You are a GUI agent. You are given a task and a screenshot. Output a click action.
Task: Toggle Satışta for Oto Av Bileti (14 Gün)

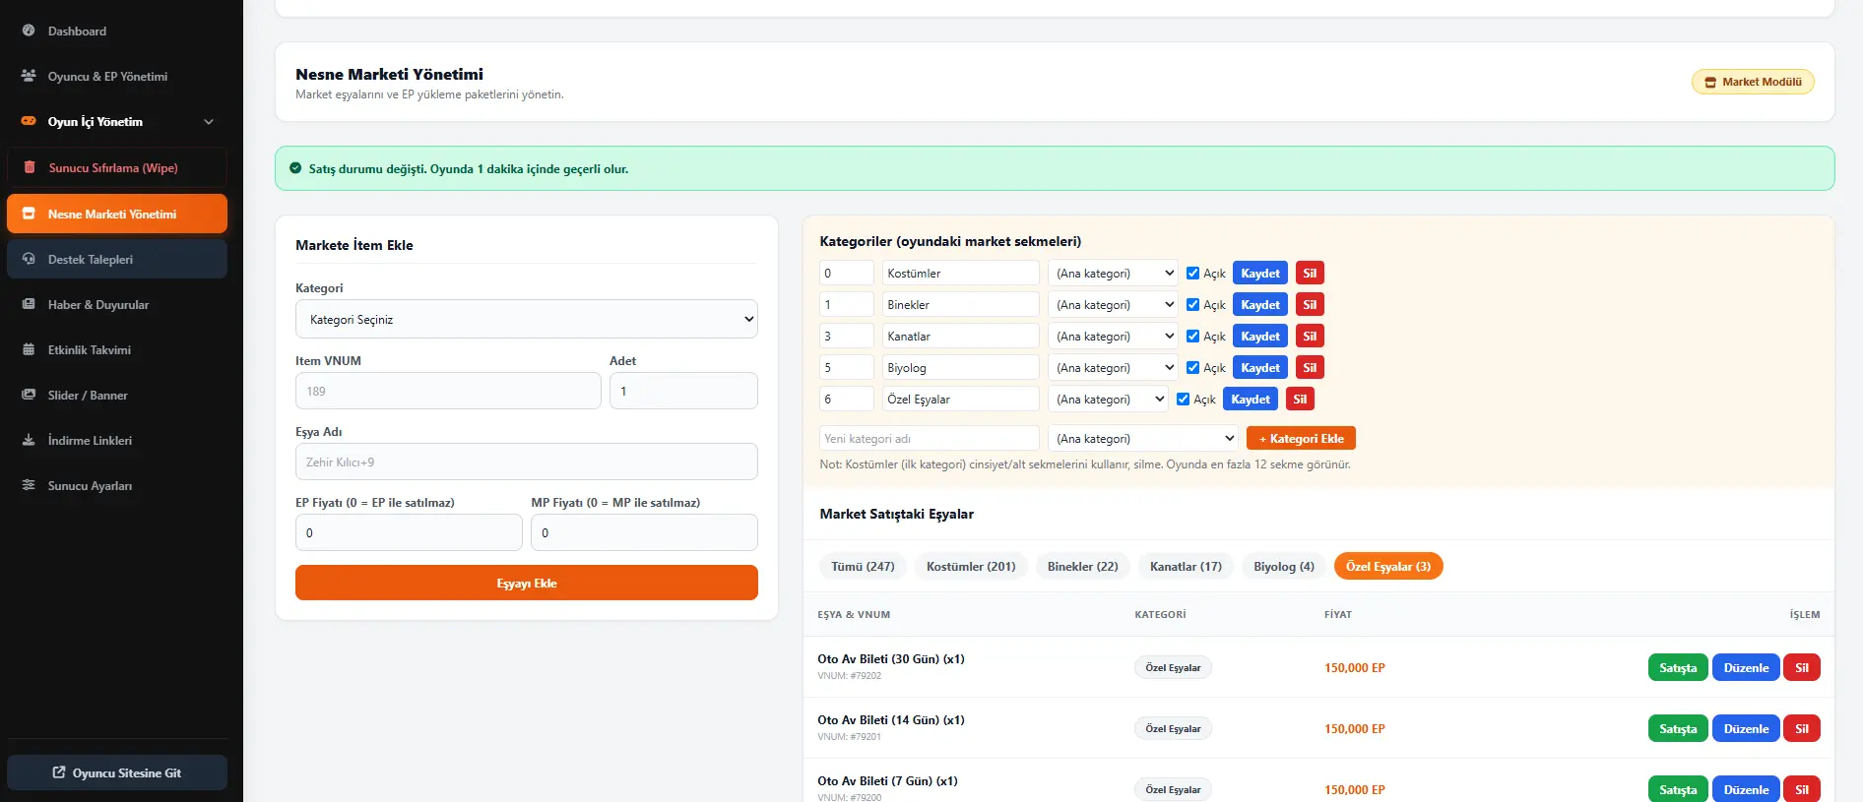(1678, 728)
